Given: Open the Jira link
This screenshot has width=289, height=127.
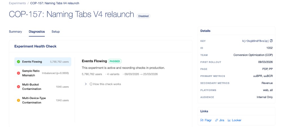Looking at the screenshot, I should point(222,120).
